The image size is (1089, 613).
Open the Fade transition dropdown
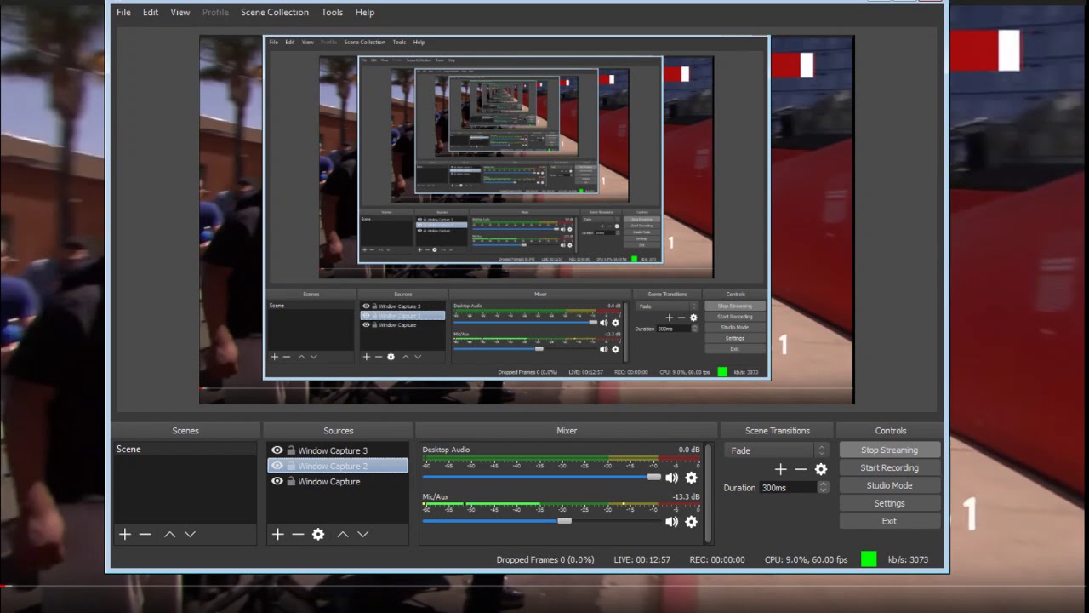tap(776, 450)
